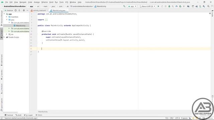Open the Structure side panel
The height and width of the screenshot is (120, 214).
(x=2, y=89)
